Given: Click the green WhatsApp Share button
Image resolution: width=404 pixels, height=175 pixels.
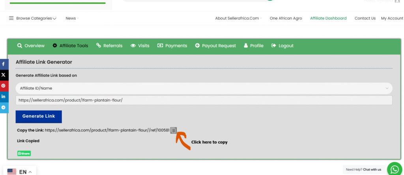Looking at the screenshot, I should [x=24, y=153].
